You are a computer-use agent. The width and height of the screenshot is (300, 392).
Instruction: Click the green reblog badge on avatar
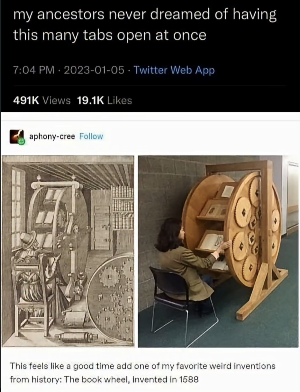tap(22, 141)
